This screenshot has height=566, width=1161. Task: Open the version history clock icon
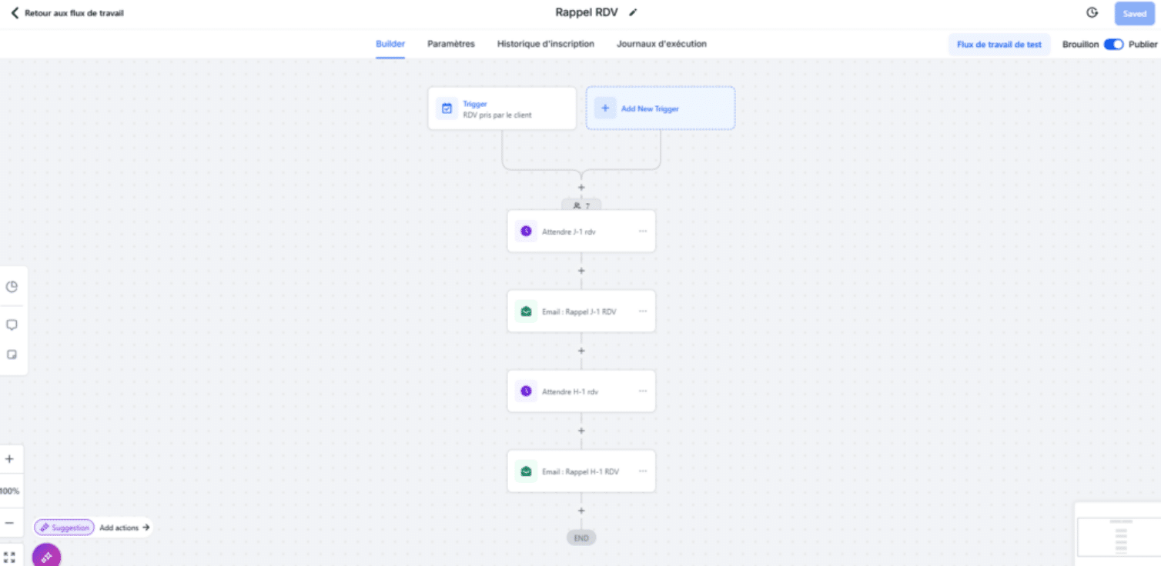point(1092,13)
